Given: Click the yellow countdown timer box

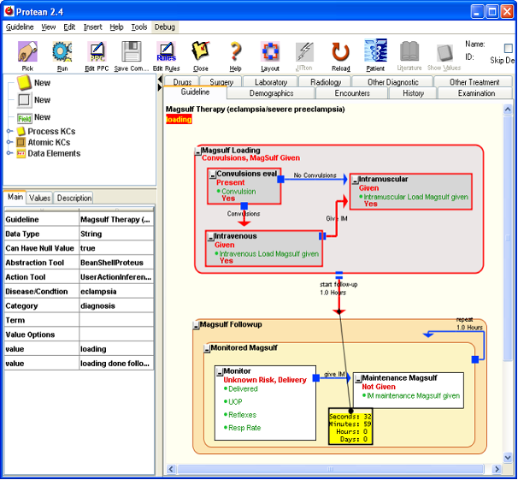Looking at the screenshot, I should coord(350,427).
